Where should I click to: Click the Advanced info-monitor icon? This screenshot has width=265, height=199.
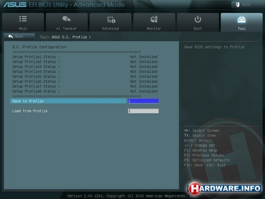[111, 19]
